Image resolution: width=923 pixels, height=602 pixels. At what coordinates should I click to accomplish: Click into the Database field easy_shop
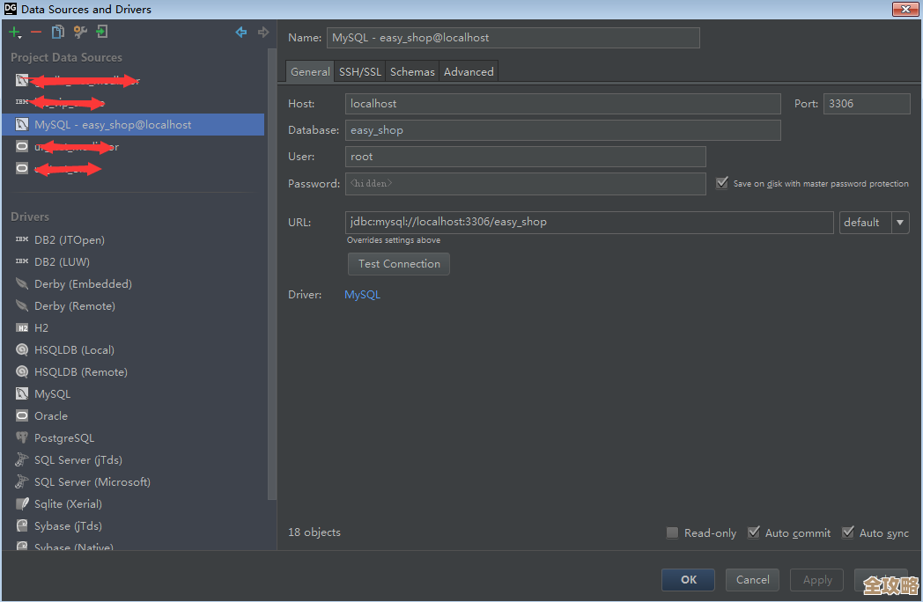(562, 130)
